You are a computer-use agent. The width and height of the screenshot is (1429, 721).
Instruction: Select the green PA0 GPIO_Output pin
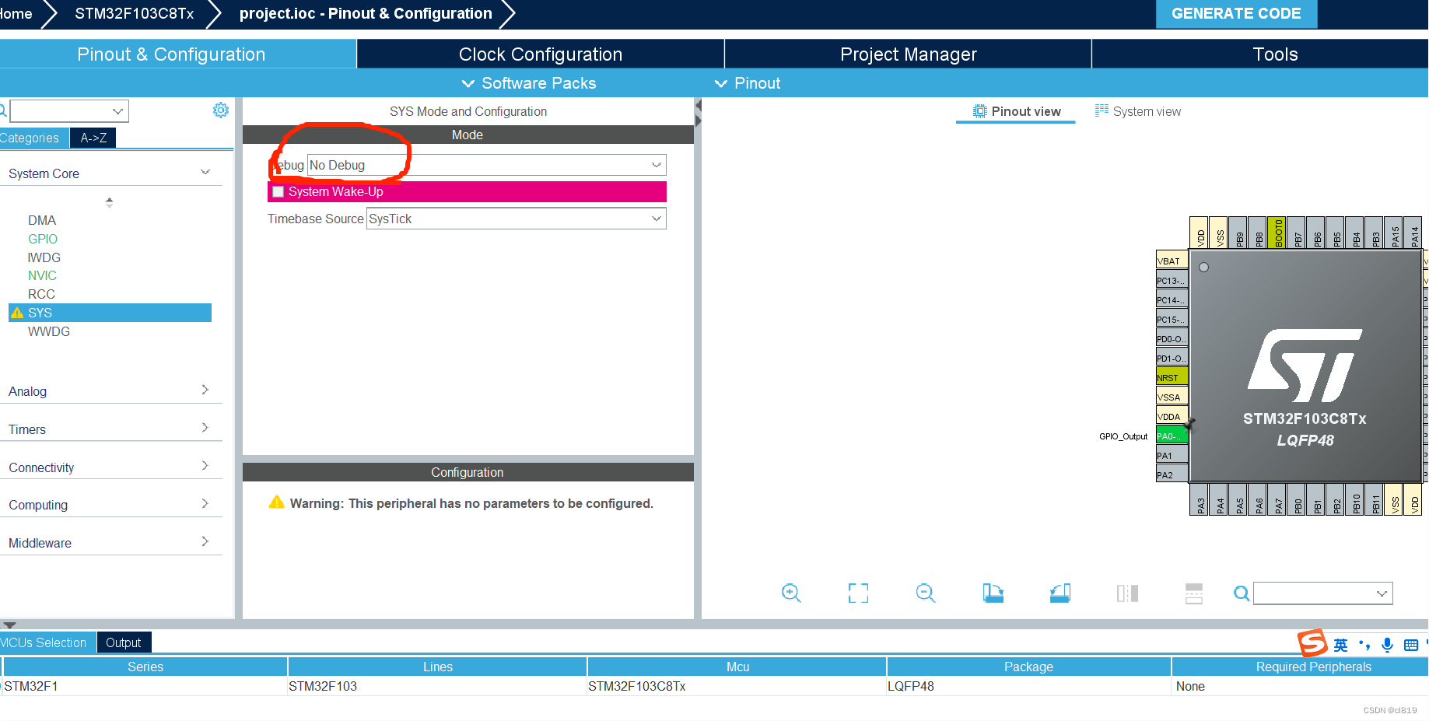click(x=1172, y=436)
